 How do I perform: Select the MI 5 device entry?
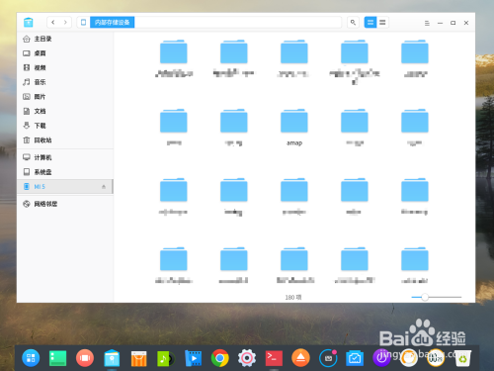coord(65,187)
